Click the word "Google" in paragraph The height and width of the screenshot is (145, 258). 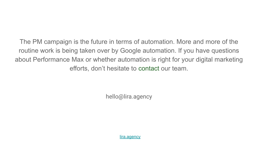coord(131,51)
